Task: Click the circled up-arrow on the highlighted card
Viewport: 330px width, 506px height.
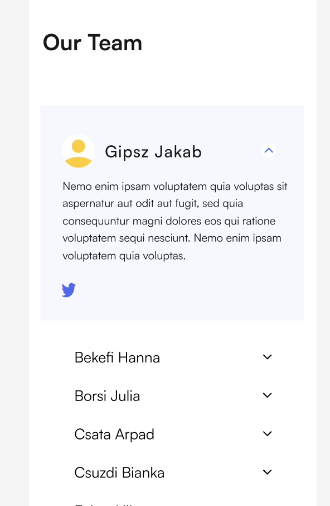Action: [269, 150]
